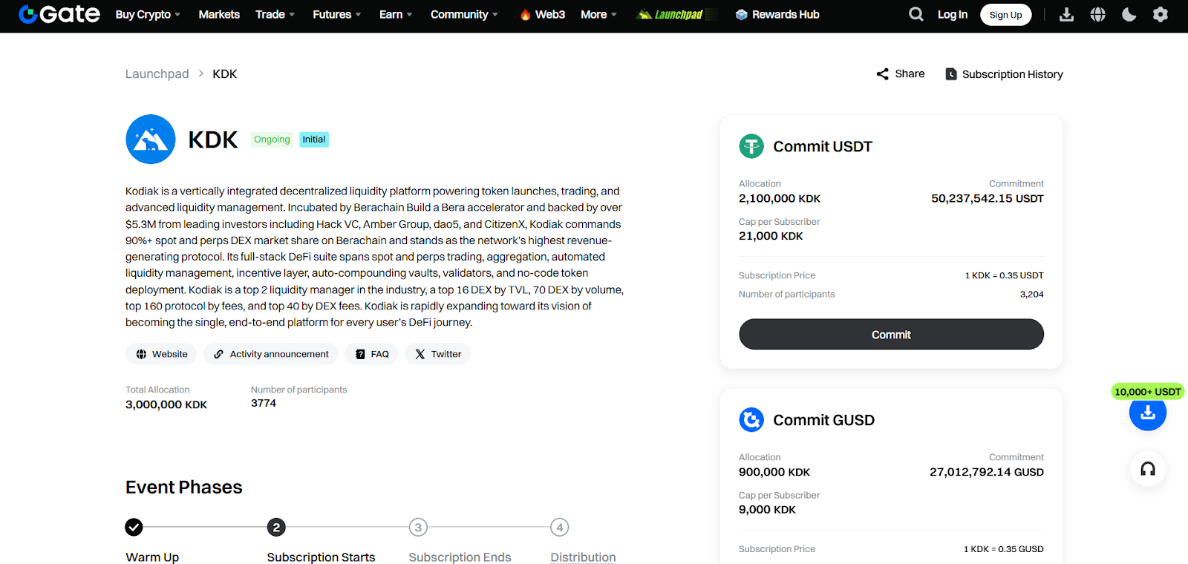Click the 21,000 KDK cap value
This screenshot has width=1188, height=564.
click(x=771, y=236)
